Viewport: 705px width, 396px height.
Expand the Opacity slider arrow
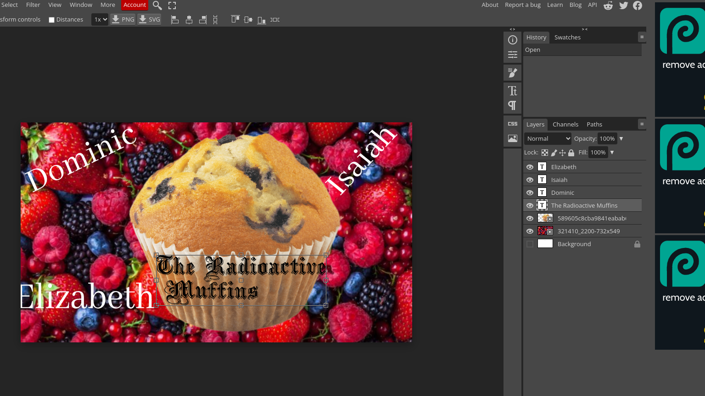click(x=621, y=138)
